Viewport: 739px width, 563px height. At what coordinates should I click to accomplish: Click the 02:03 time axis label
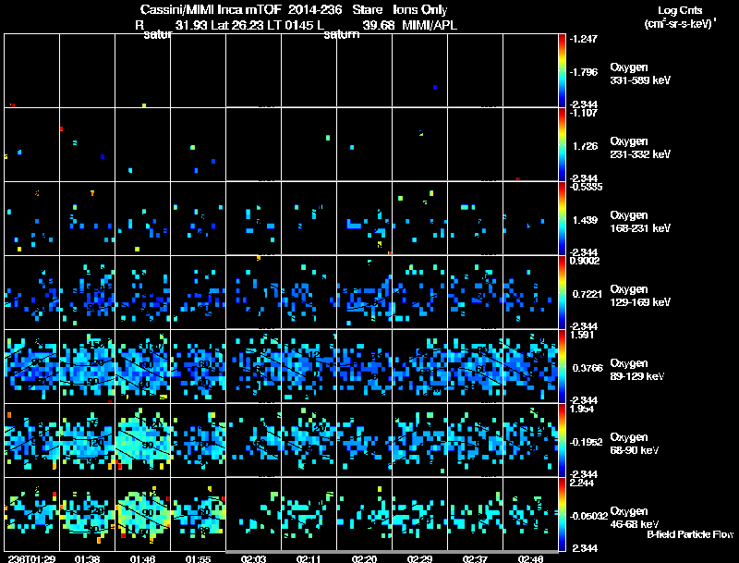point(252,558)
